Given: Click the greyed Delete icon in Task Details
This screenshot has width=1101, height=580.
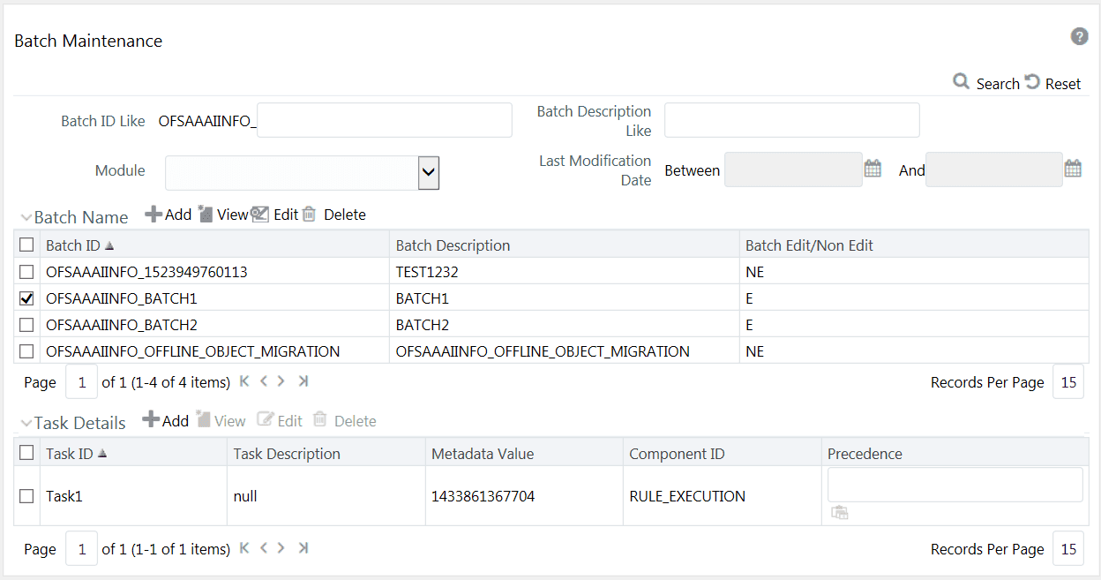Looking at the screenshot, I should pos(320,420).
